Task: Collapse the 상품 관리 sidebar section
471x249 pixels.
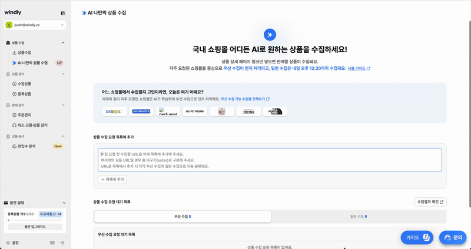Action: [x=63, y=74]
